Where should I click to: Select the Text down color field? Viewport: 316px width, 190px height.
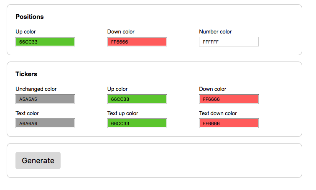229,123
